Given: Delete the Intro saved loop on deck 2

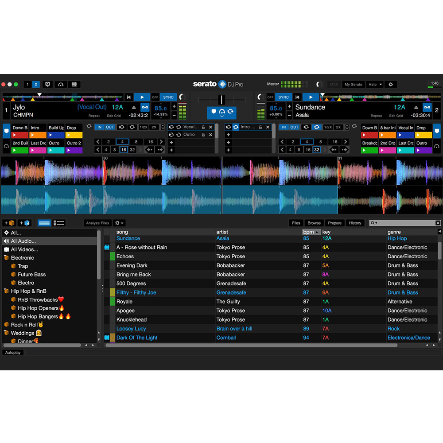Looking at the screenshot, I should [268, 127].
